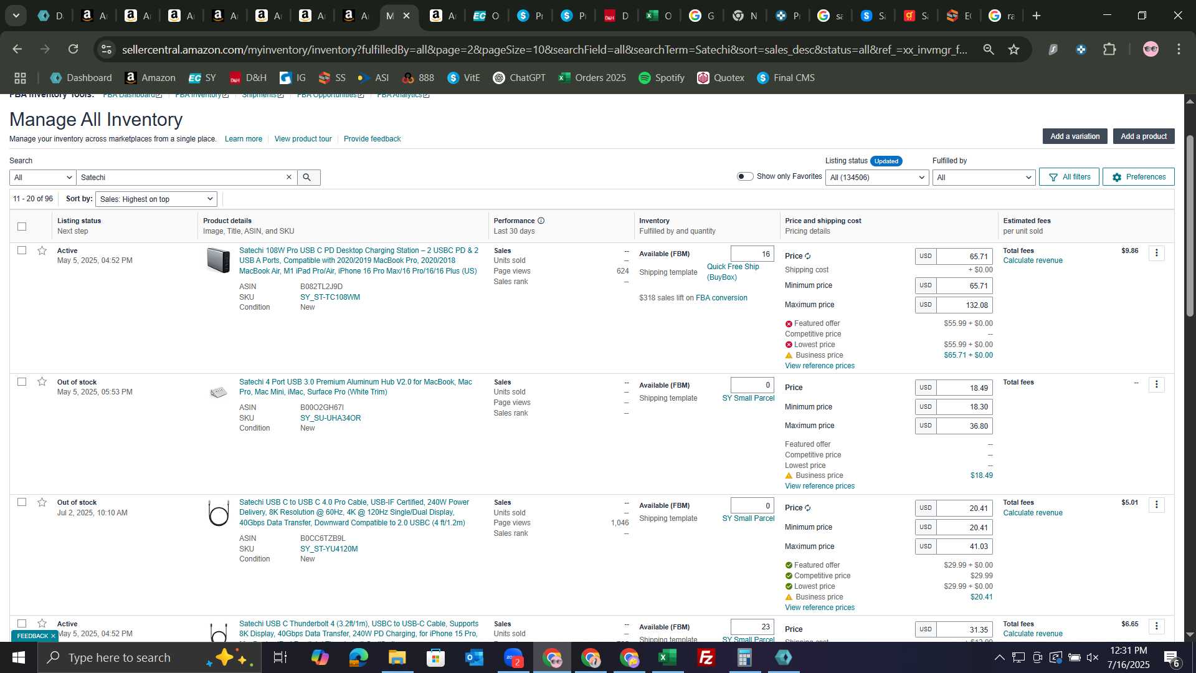Check the select-all header checkbox

click(22, 226)
